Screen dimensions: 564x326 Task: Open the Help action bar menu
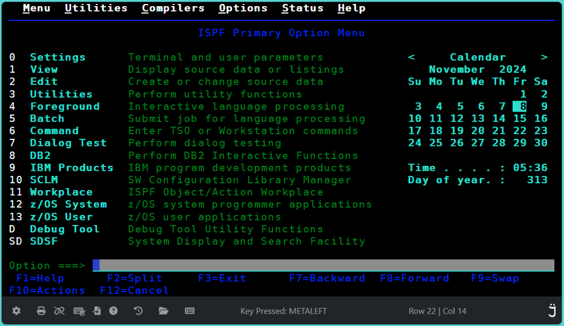(352, 8)
